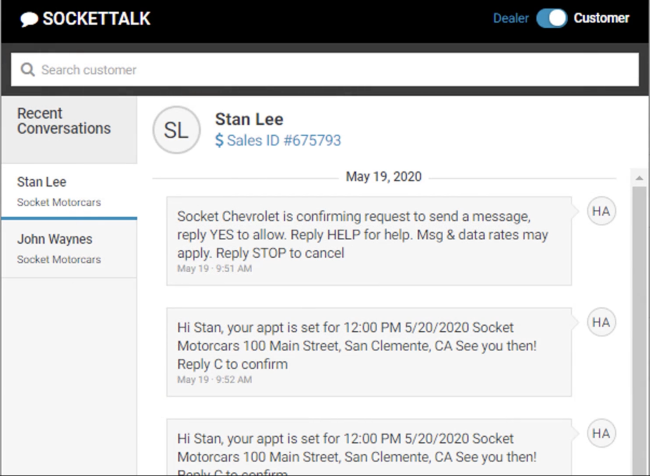The height and width of the screenshot is (476, 650).
Task: Click the May 19 · 9:51 AM timestamp
Action: 215,268
